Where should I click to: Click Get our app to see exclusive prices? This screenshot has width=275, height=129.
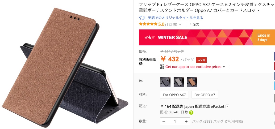[x=193, y=67]
